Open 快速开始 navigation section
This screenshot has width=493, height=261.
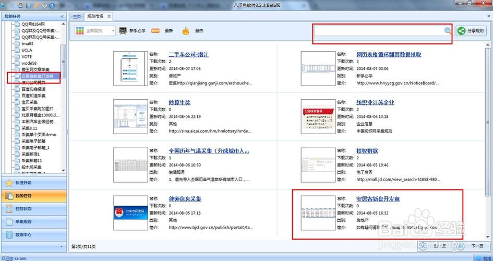point(33,183)
